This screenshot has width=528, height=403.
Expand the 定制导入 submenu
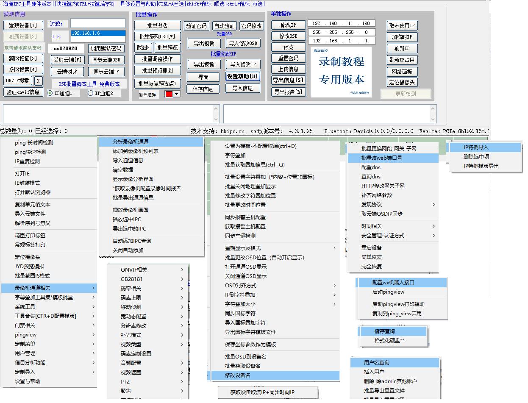tap(49, 372)
